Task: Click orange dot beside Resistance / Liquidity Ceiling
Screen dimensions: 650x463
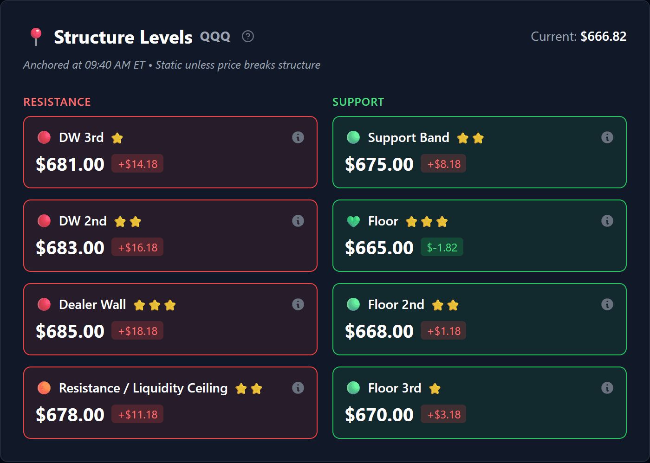Action: click(x=44, y=388)
